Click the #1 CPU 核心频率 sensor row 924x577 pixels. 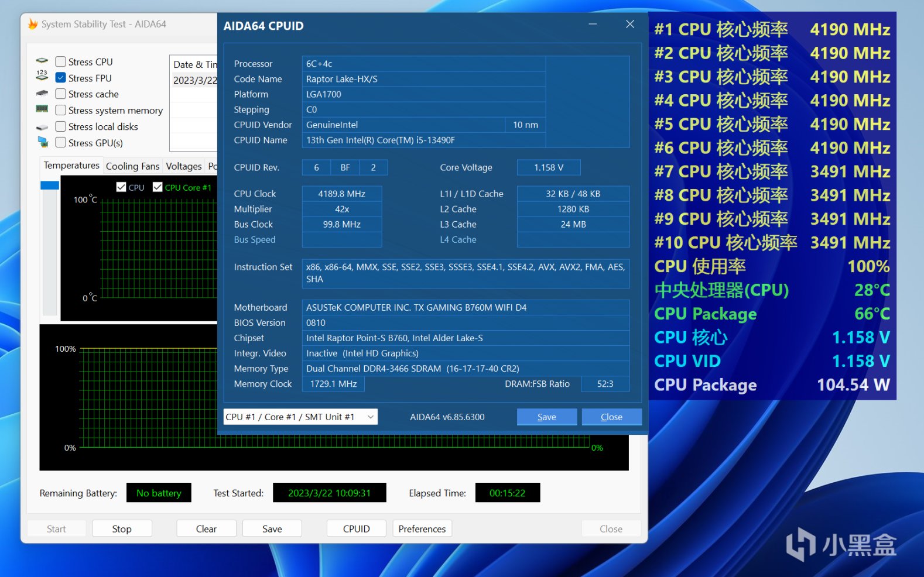point(772,29)
